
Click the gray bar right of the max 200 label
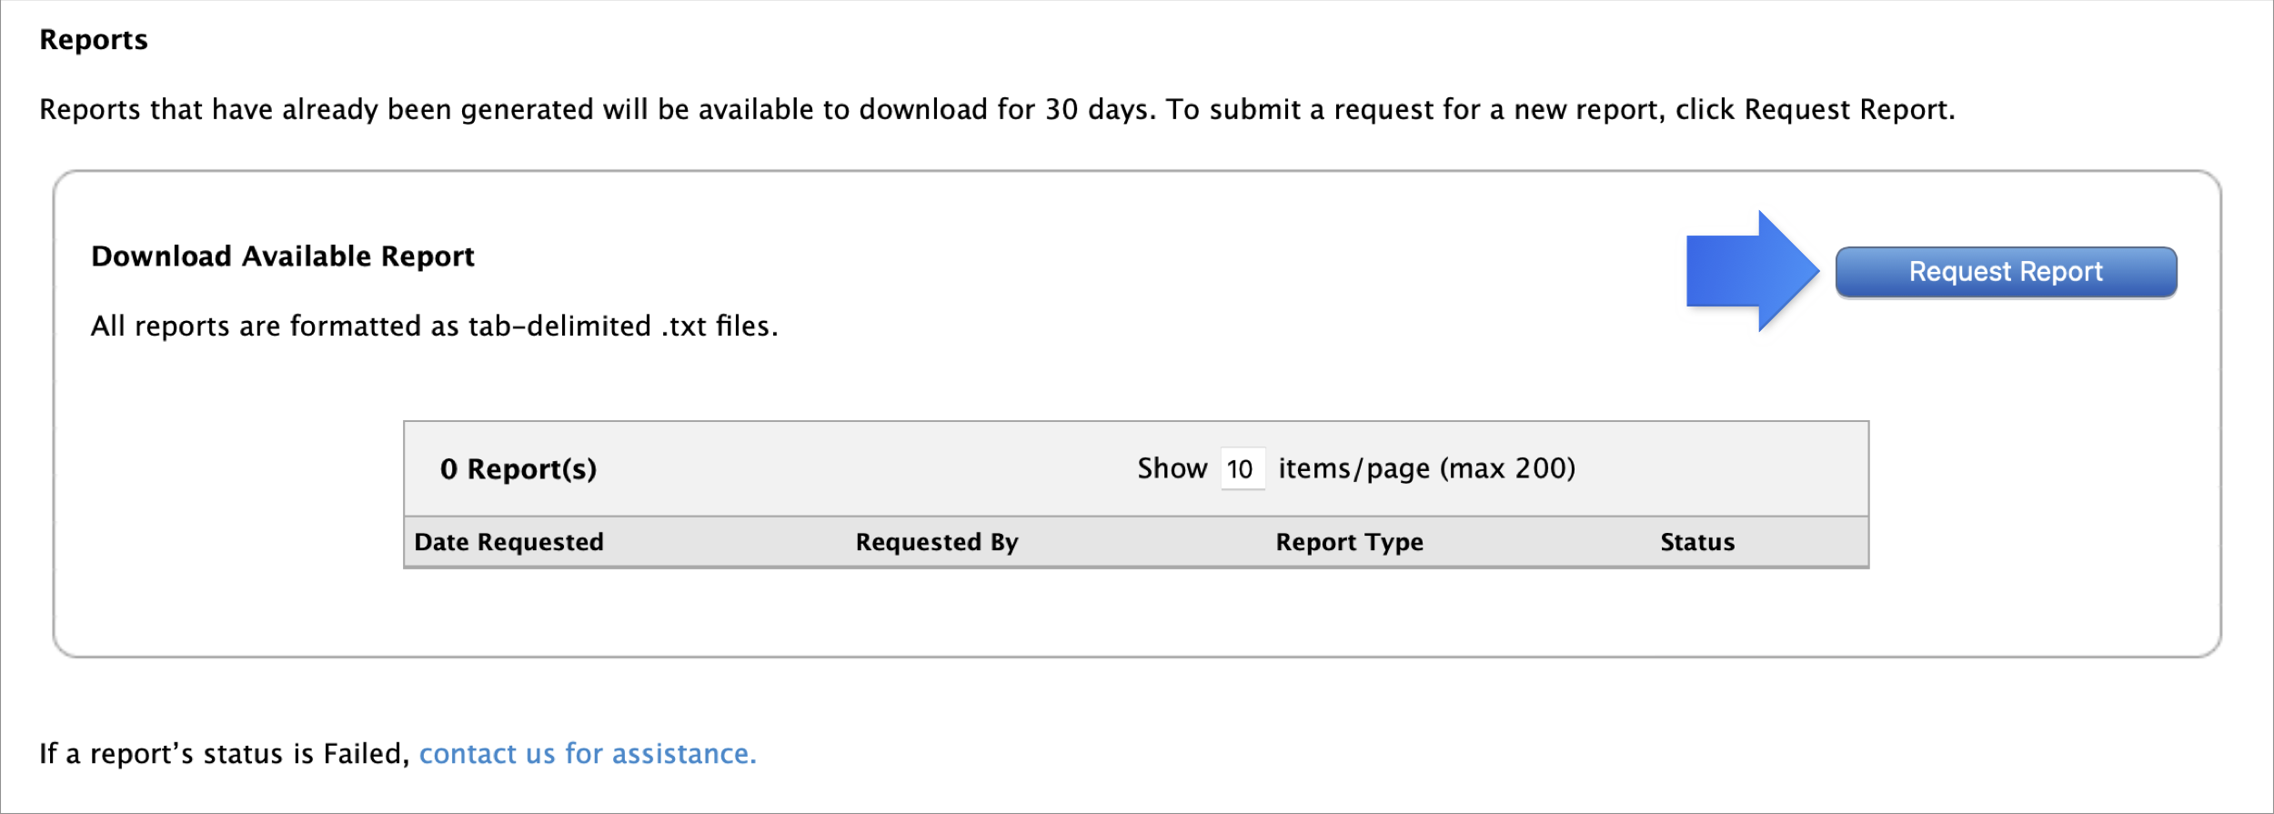tap(1719, 469)
